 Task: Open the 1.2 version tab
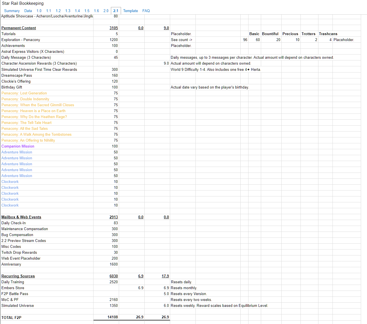point(58,11)
